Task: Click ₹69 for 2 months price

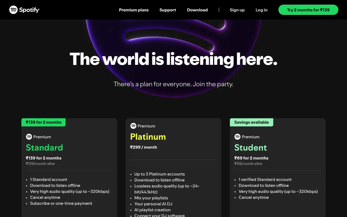Action: coord(251,158)
